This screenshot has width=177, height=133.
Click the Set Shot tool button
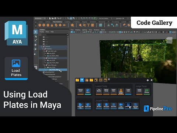[99, 106]
